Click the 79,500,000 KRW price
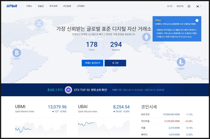 [x=171, y=115]
